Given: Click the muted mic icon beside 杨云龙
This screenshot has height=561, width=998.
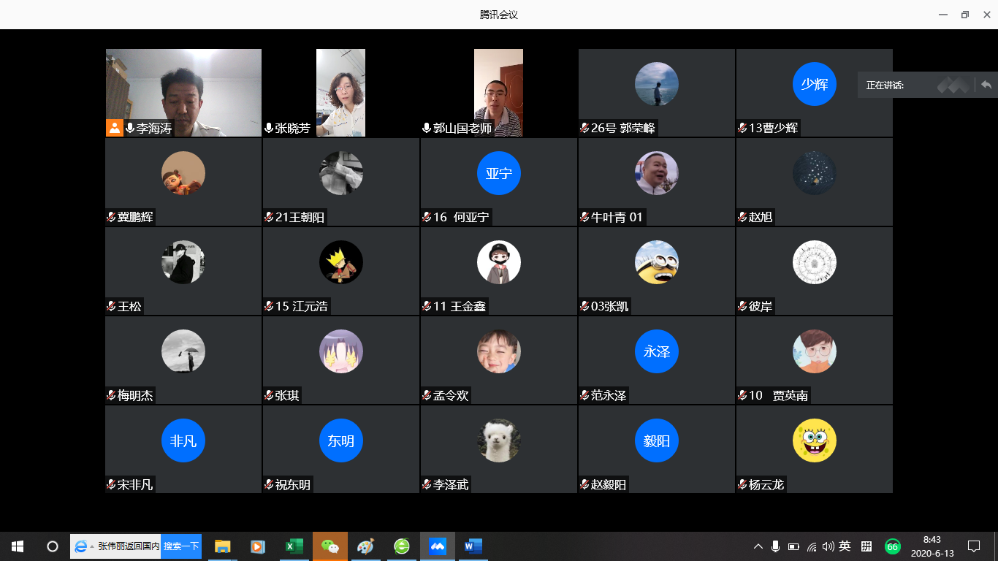Looking at the screenshot, I should 742,484.
